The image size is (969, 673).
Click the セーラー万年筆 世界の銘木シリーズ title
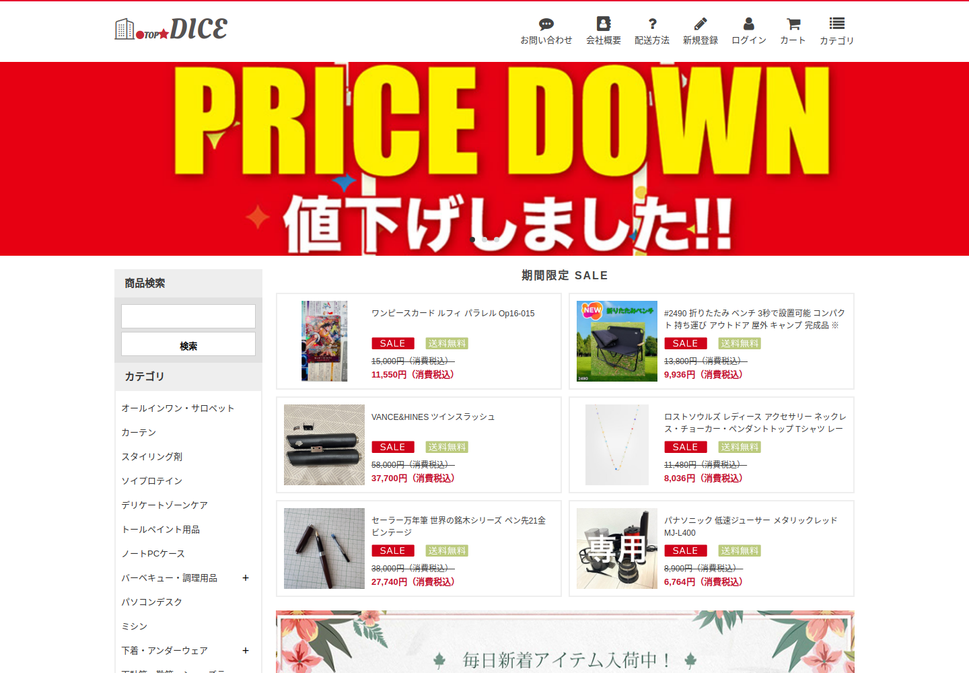pos(459,527)
